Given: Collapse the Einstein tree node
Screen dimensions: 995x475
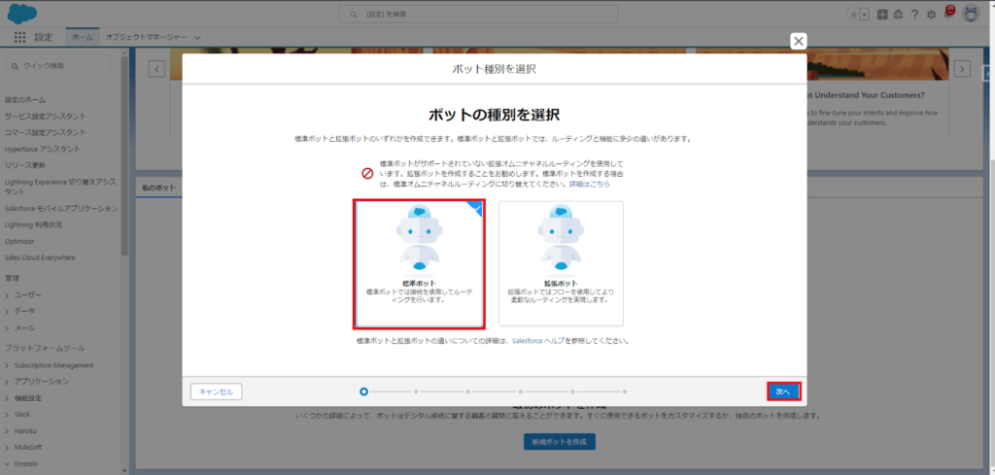Looking at the screenshot, I should click(7, 463).
